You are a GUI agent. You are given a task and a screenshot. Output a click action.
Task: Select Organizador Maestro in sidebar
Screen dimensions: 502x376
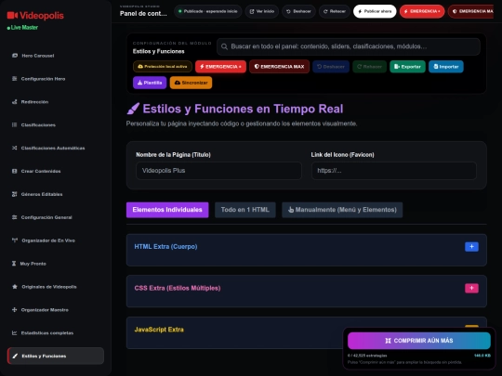[x=56, y=309]
